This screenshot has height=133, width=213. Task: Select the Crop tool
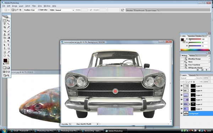5,27
